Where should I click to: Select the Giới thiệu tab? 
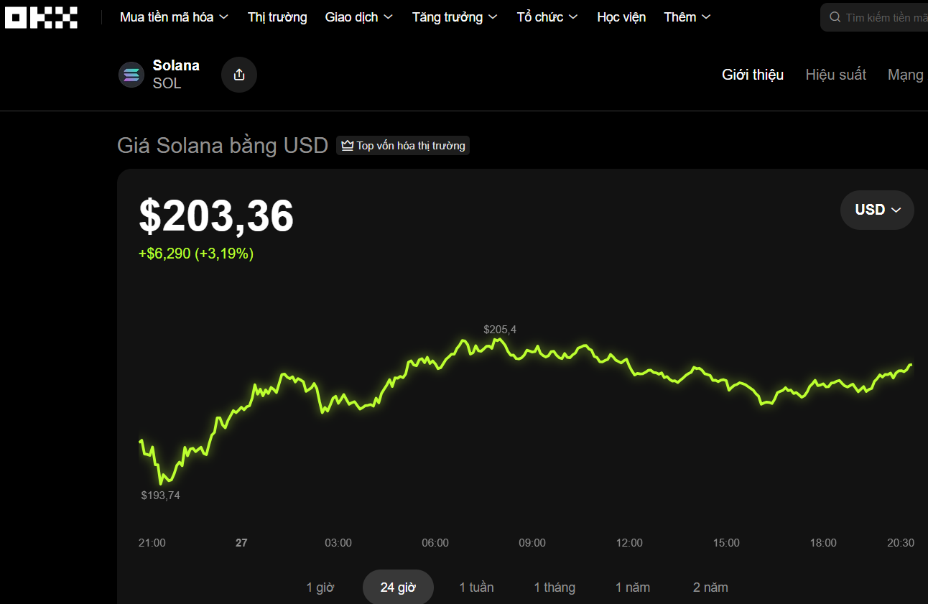(x=753, y=75)
